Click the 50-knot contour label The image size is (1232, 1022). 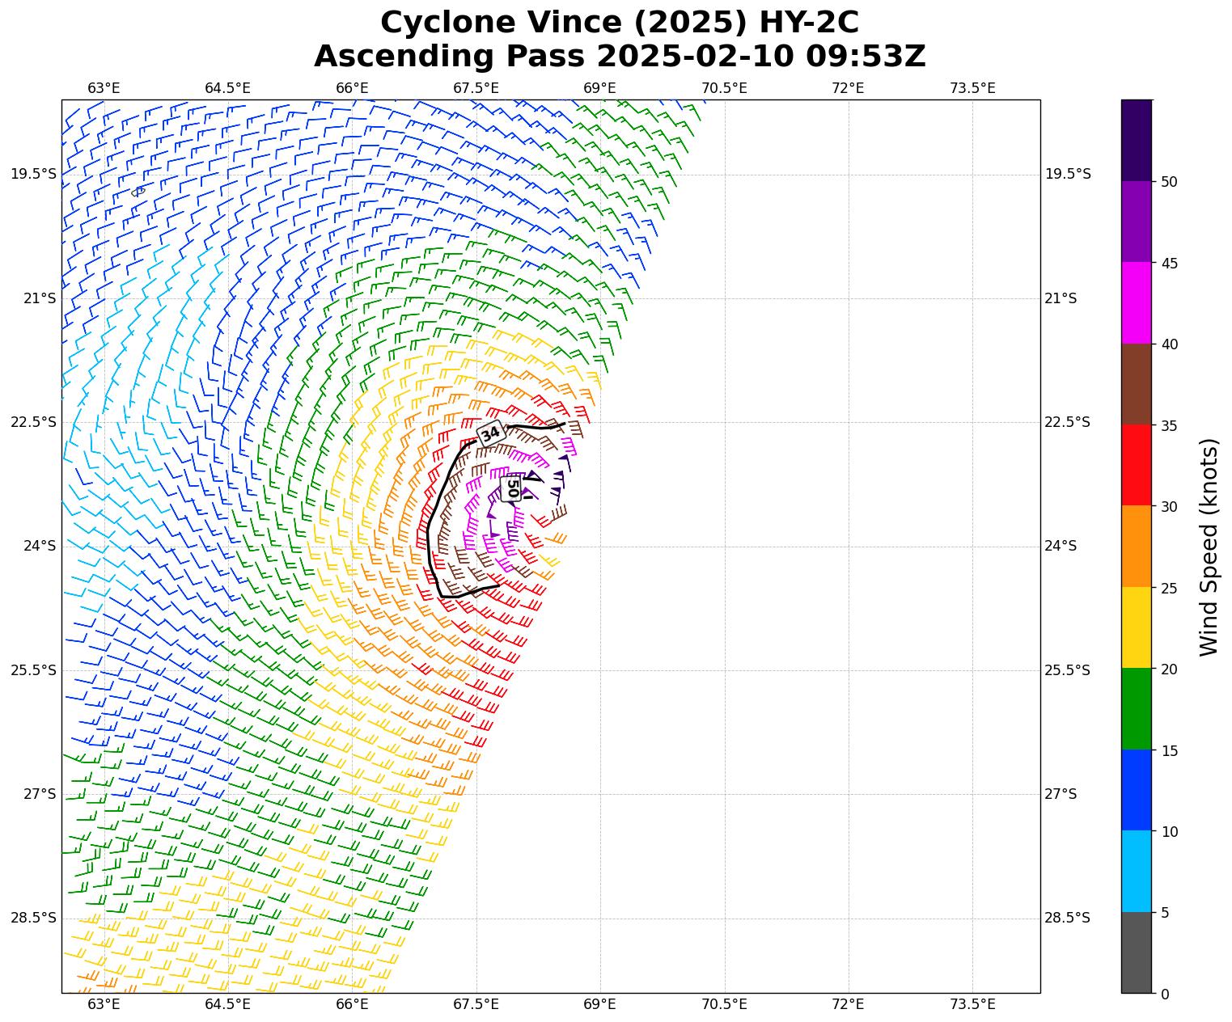(x=511, y=488)
